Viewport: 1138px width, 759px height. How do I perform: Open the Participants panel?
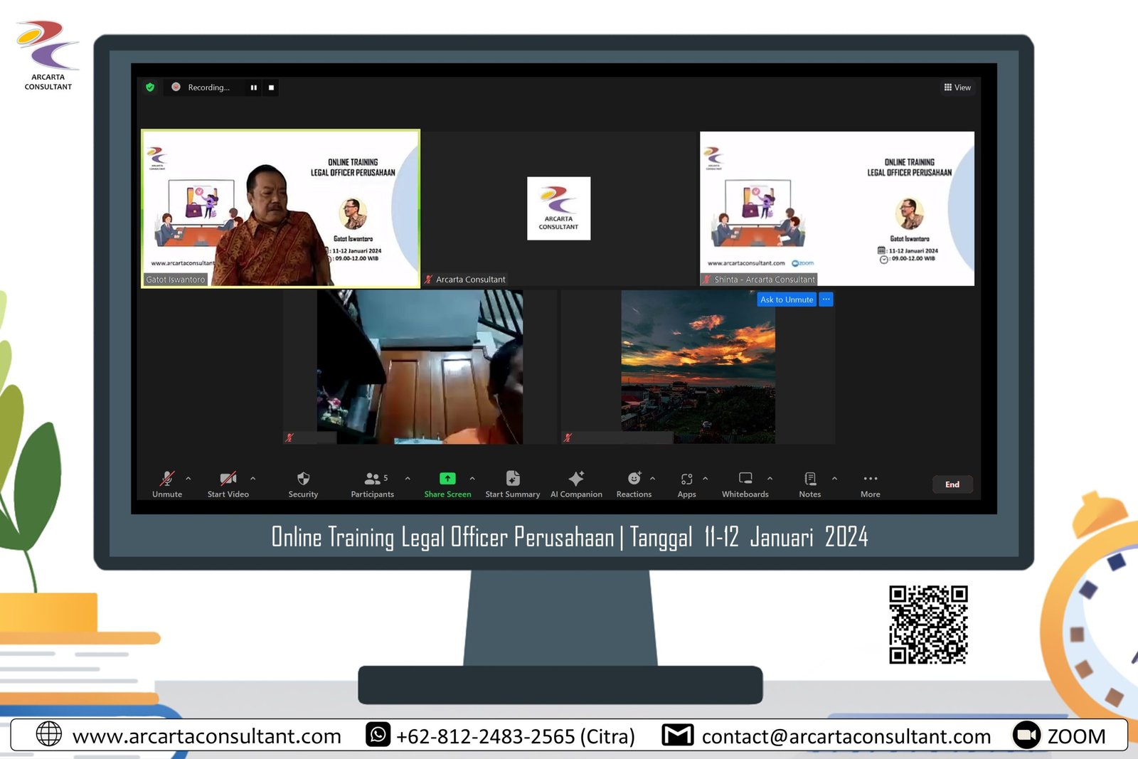[372, 479]
